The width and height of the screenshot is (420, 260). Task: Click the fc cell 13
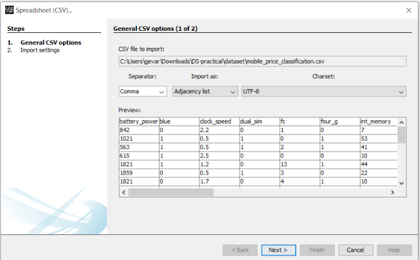pos(300,164)
